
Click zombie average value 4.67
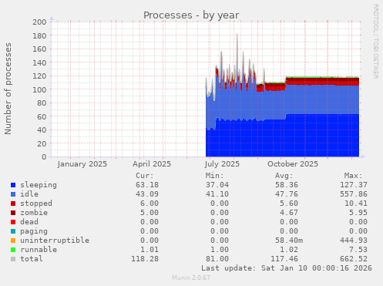pyautogui.click(x=289, y=213)
